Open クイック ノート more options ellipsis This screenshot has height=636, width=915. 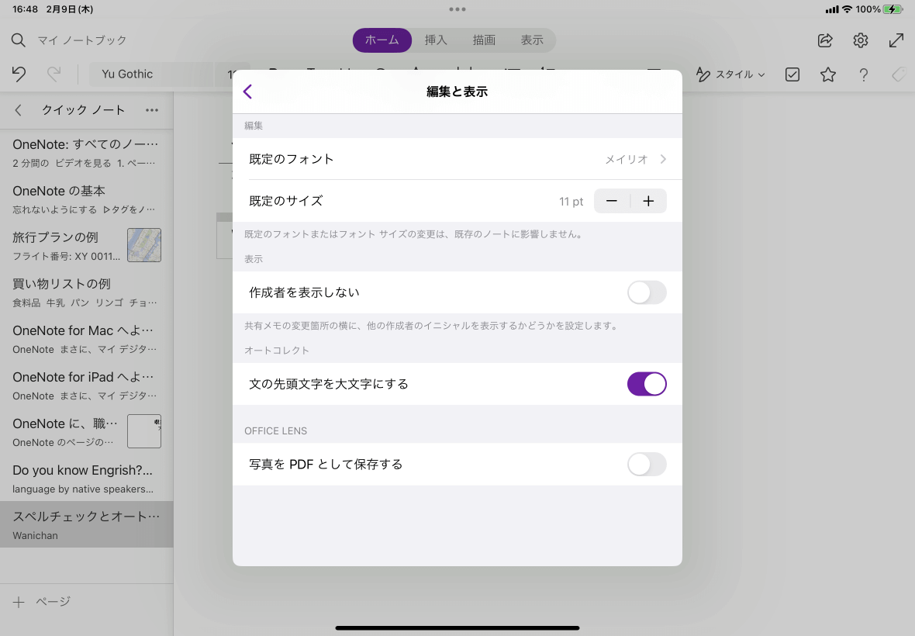[152, 110]
